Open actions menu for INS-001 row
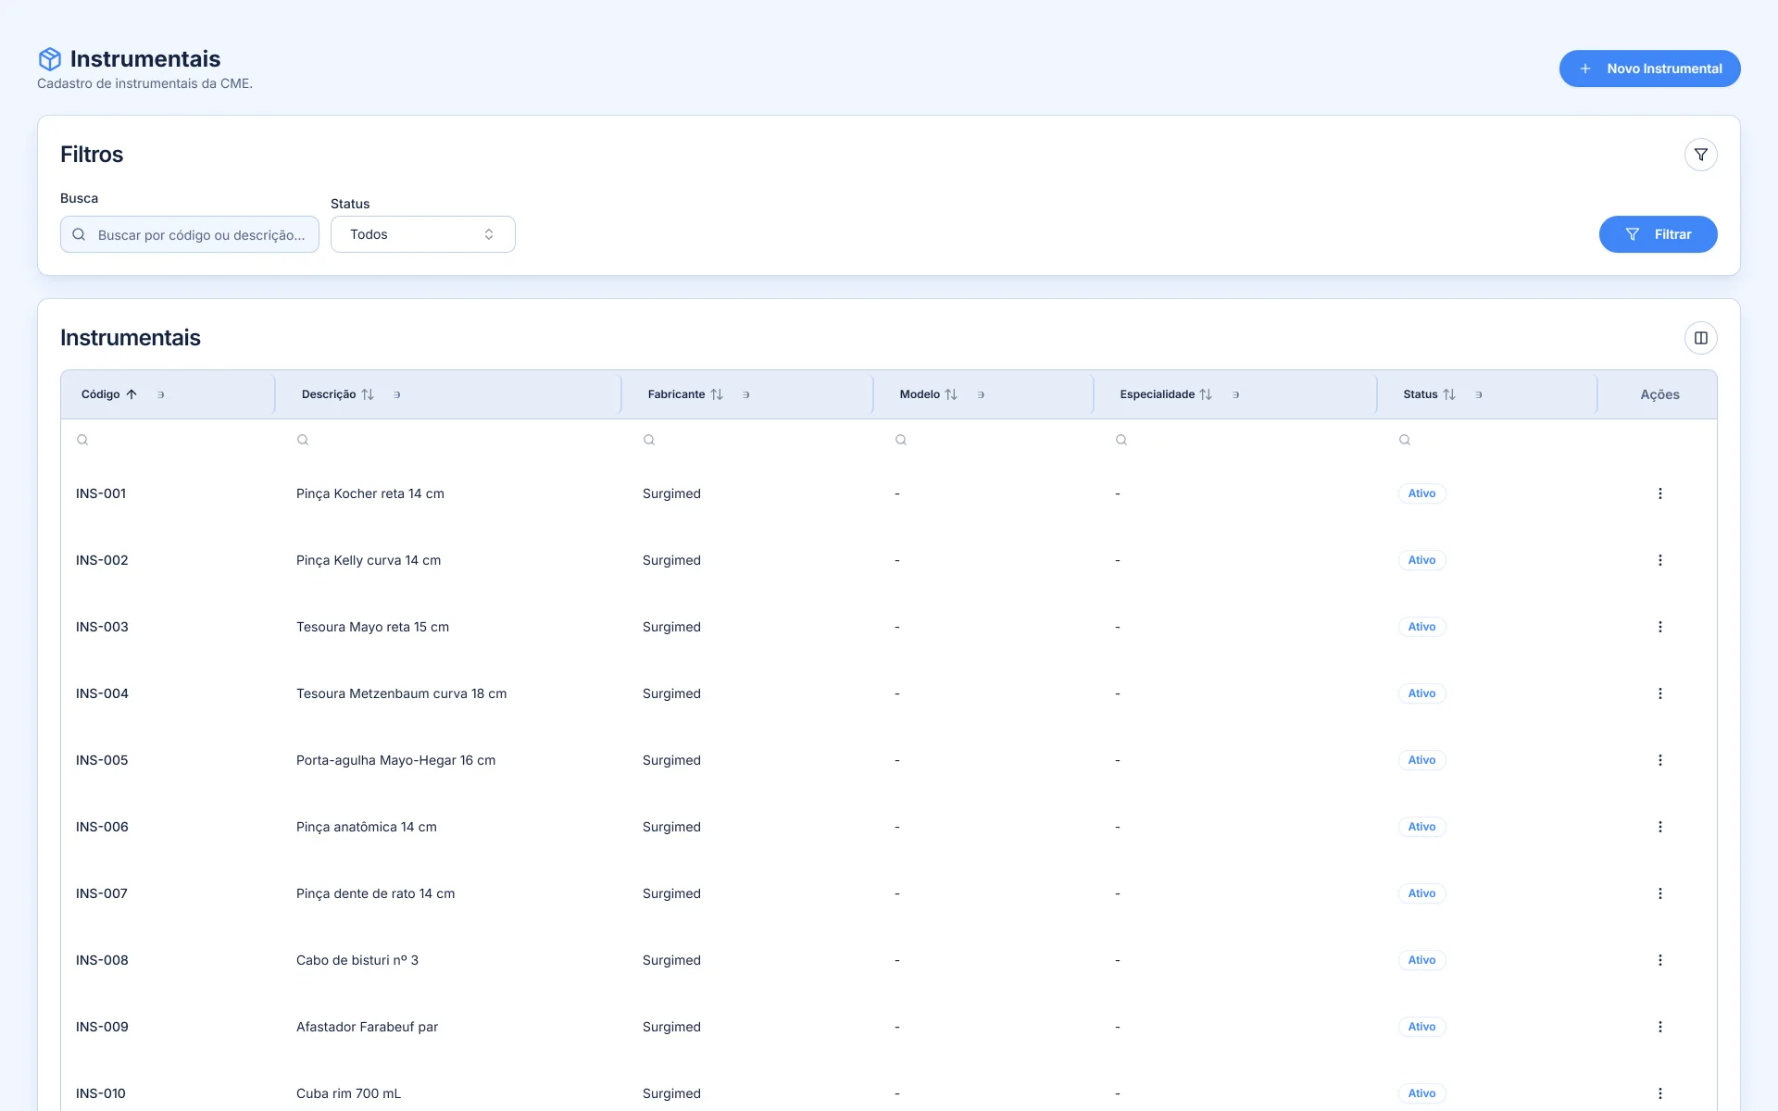1778x1111 pixels. pyautogui.click(x=1659, y=493)
